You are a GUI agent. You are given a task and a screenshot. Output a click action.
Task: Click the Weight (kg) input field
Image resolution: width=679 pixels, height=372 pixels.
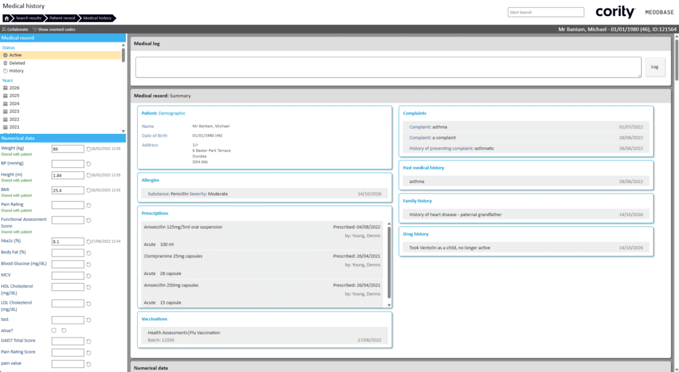[68, 149]
